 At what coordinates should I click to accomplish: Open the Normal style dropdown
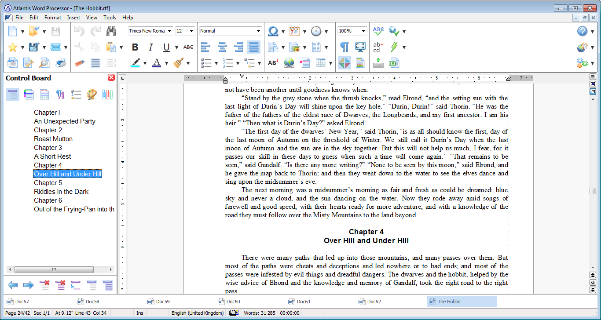point(258,31)
